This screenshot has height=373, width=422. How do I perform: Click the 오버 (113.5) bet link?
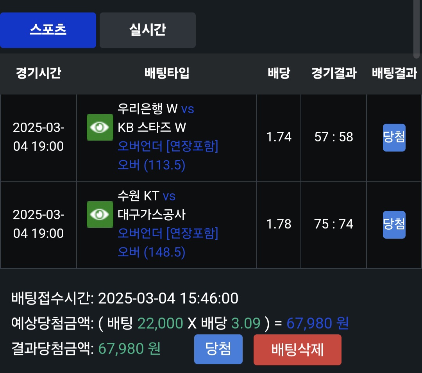(151, 165)
